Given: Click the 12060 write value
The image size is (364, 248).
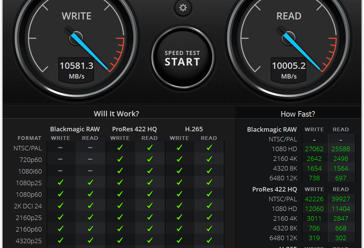Looking at the screenshot, I should coord(314,209).
